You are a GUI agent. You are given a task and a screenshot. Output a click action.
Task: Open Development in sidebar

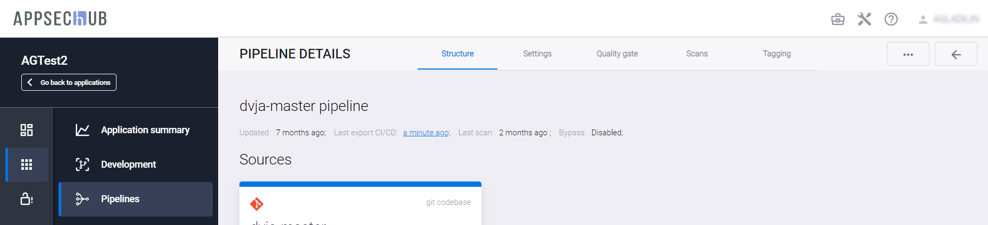[128, 165]
